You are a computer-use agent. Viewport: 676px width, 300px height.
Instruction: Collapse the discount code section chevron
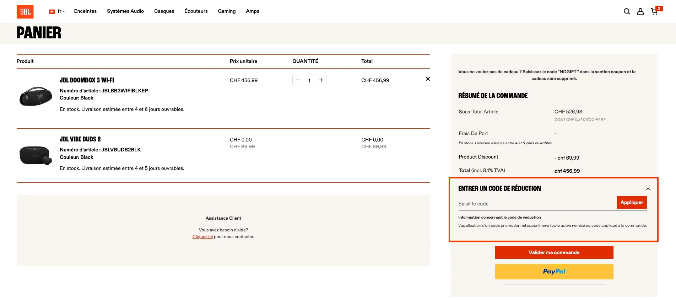point(648,189)
